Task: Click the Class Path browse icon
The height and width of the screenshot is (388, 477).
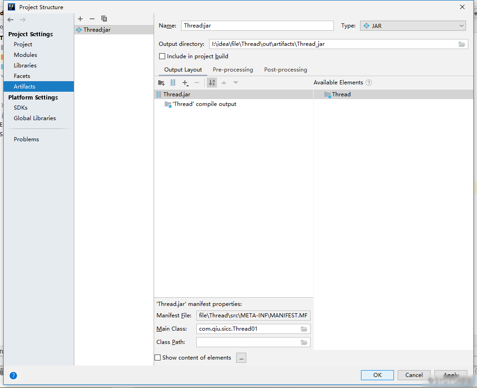Action: [304, 342]
